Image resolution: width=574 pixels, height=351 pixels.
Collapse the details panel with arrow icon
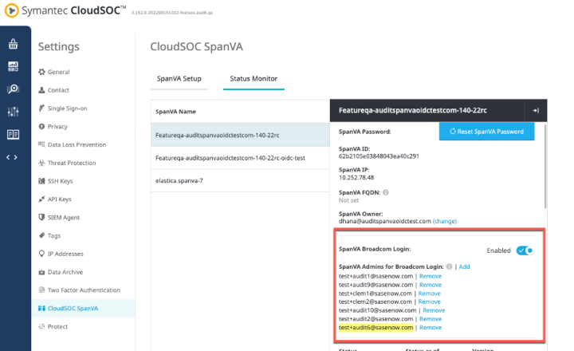[x=536, y=110]
